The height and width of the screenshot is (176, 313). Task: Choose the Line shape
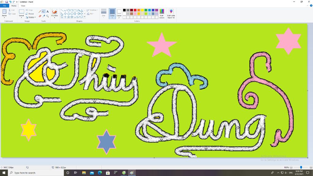click(62, 10)
